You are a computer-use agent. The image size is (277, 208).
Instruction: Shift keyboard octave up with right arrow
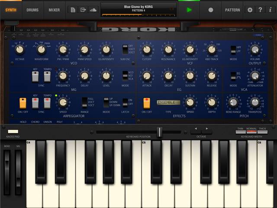tap(206, 132)
